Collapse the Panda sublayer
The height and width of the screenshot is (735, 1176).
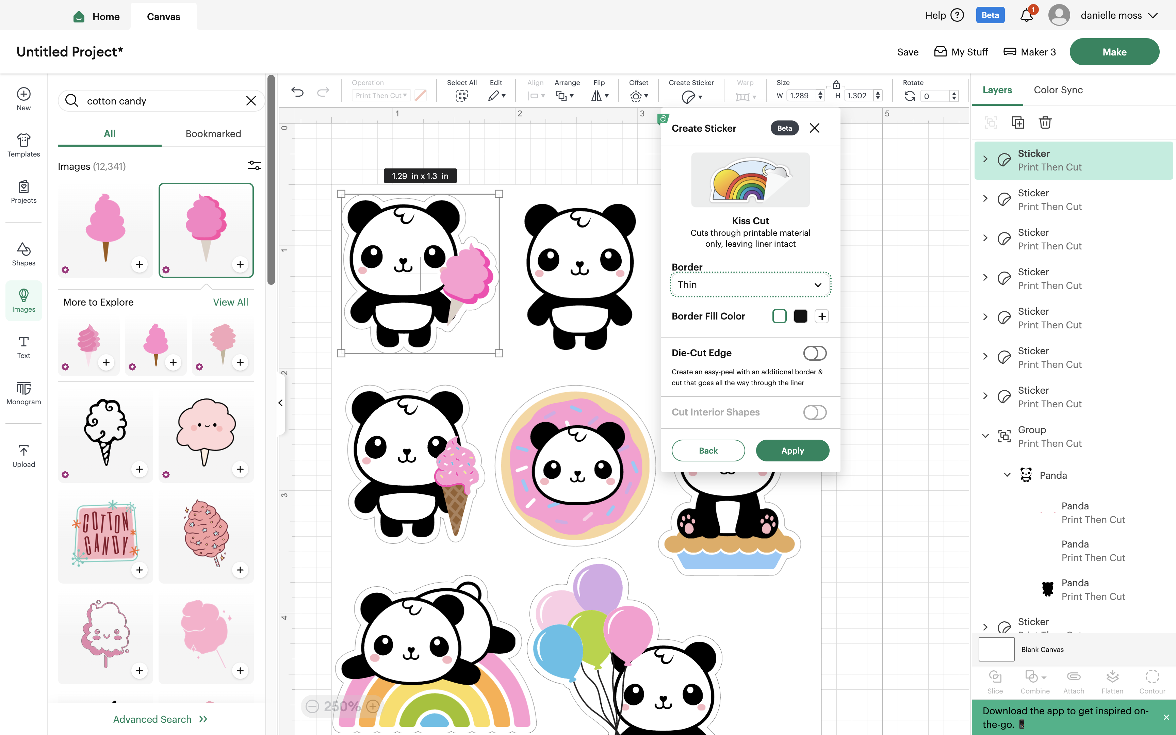click(1007, 474)
